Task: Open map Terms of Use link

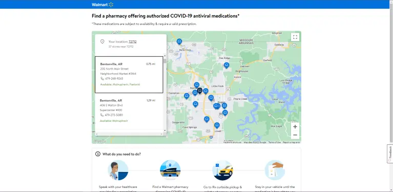Action: [275, 142]
